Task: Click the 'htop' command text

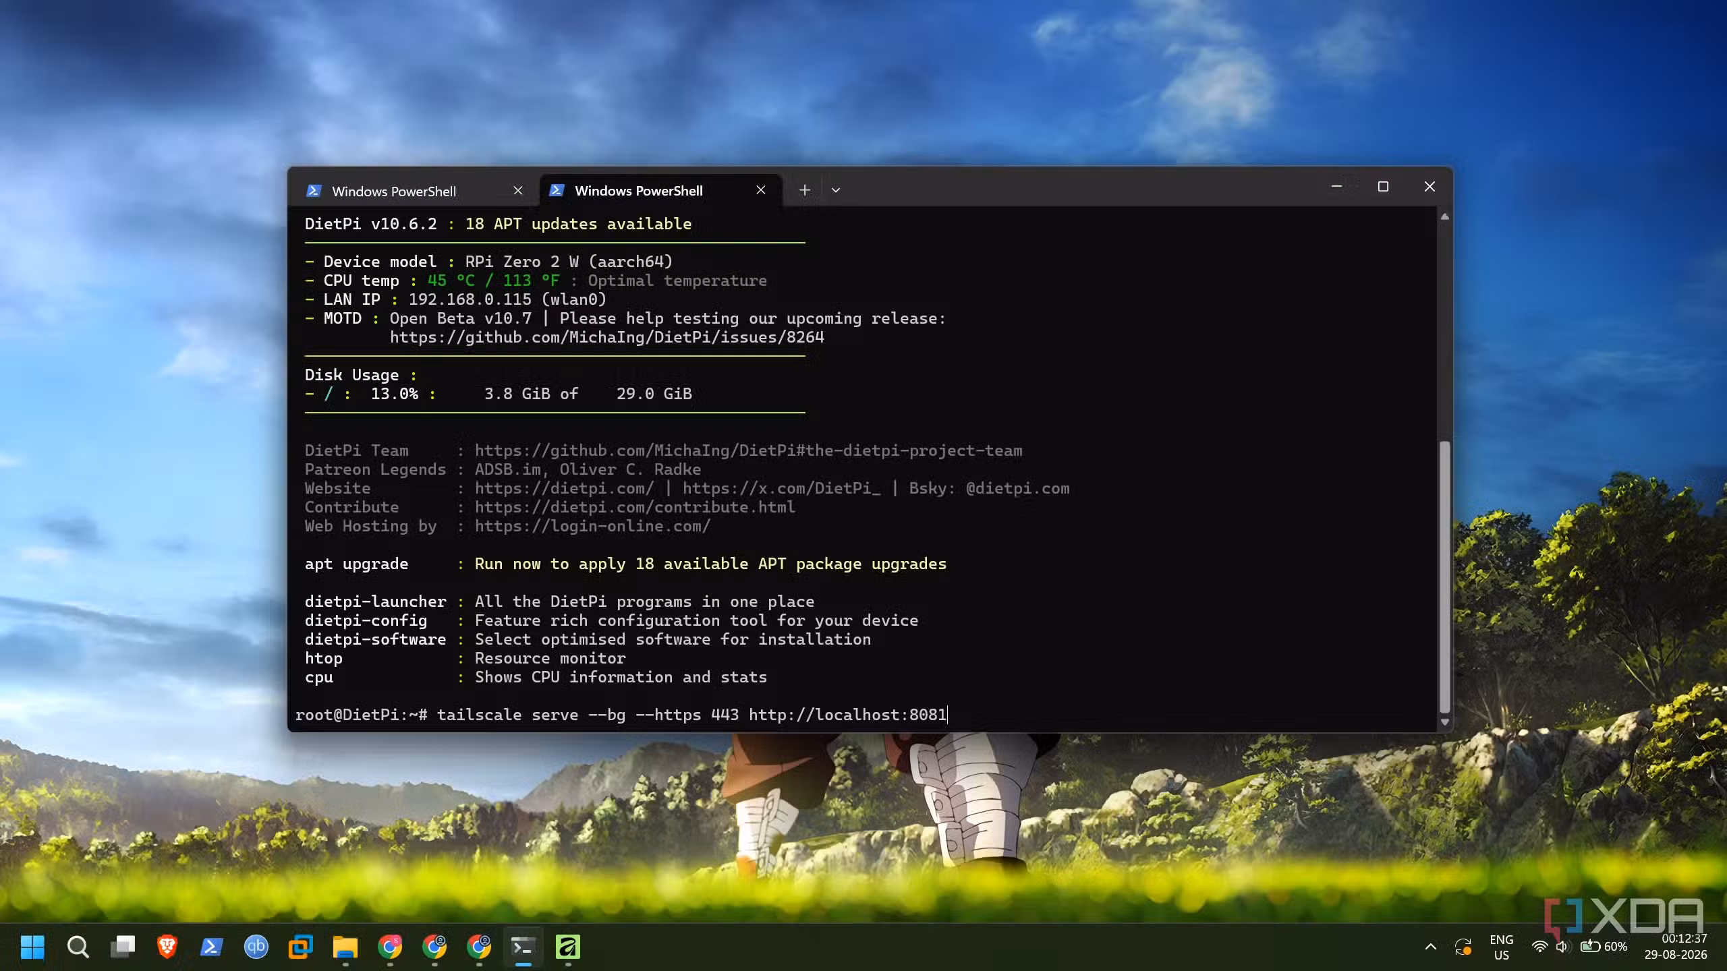Action: pos(323,658)
